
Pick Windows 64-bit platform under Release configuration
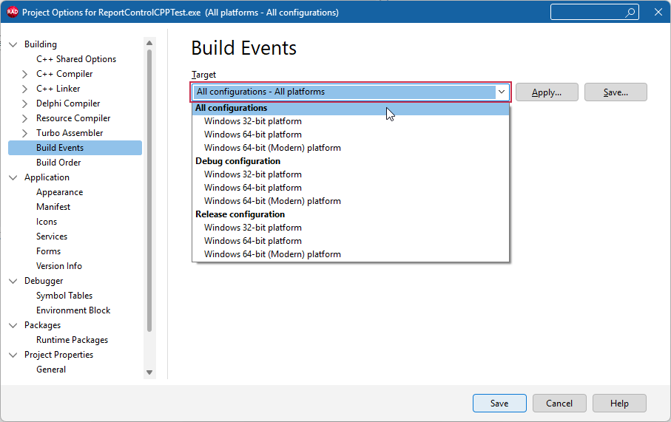(351, 241)
